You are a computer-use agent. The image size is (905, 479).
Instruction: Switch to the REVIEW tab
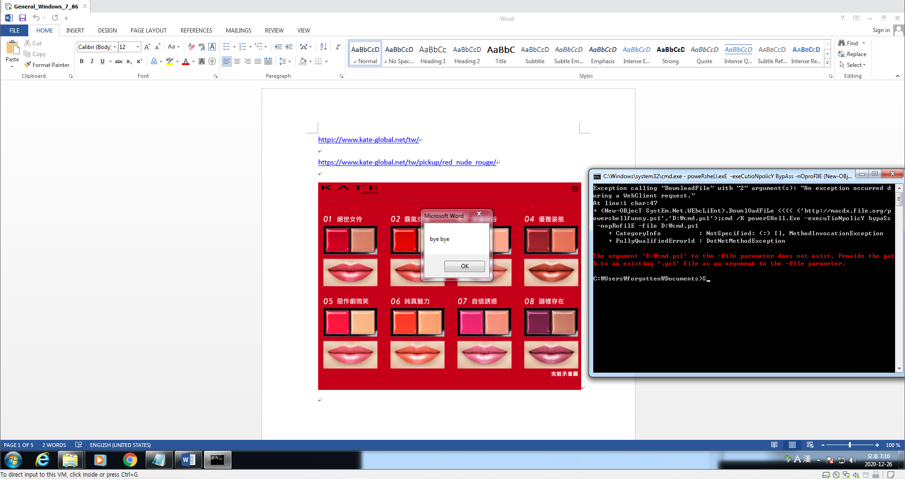point(274,31)
